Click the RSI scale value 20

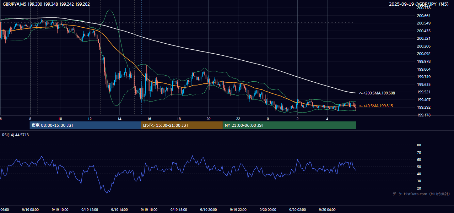(x=419, y=188)
